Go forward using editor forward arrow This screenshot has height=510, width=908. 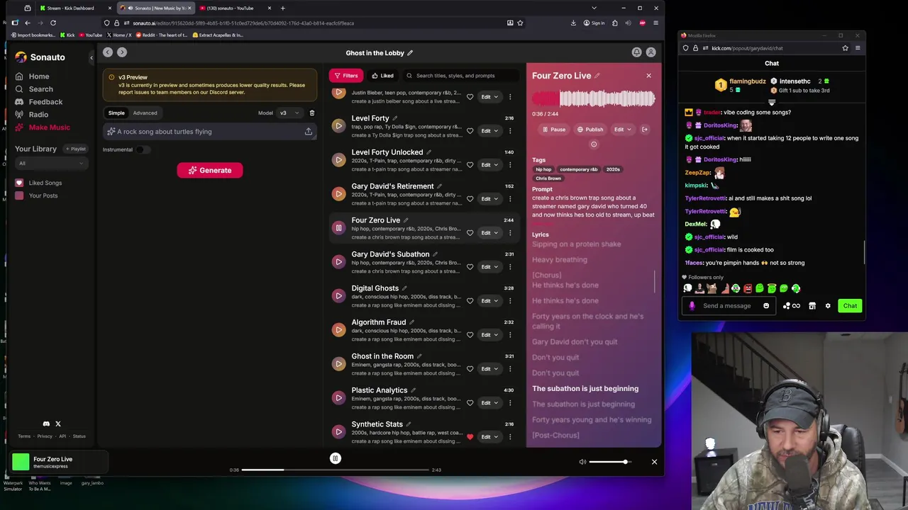point(122,52)
